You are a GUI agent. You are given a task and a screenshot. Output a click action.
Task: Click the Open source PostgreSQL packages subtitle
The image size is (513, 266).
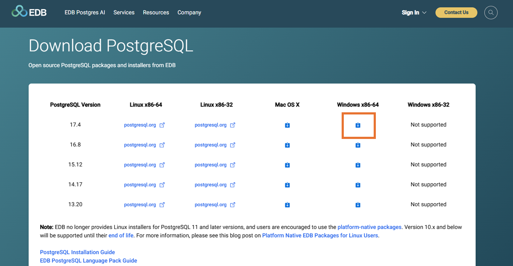click(102, 65)
